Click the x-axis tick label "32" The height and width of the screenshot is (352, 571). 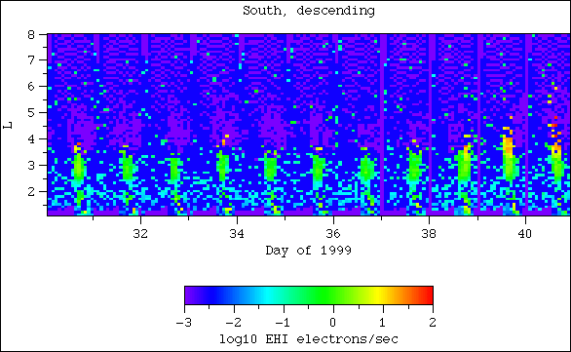click(x=140, y=234)
